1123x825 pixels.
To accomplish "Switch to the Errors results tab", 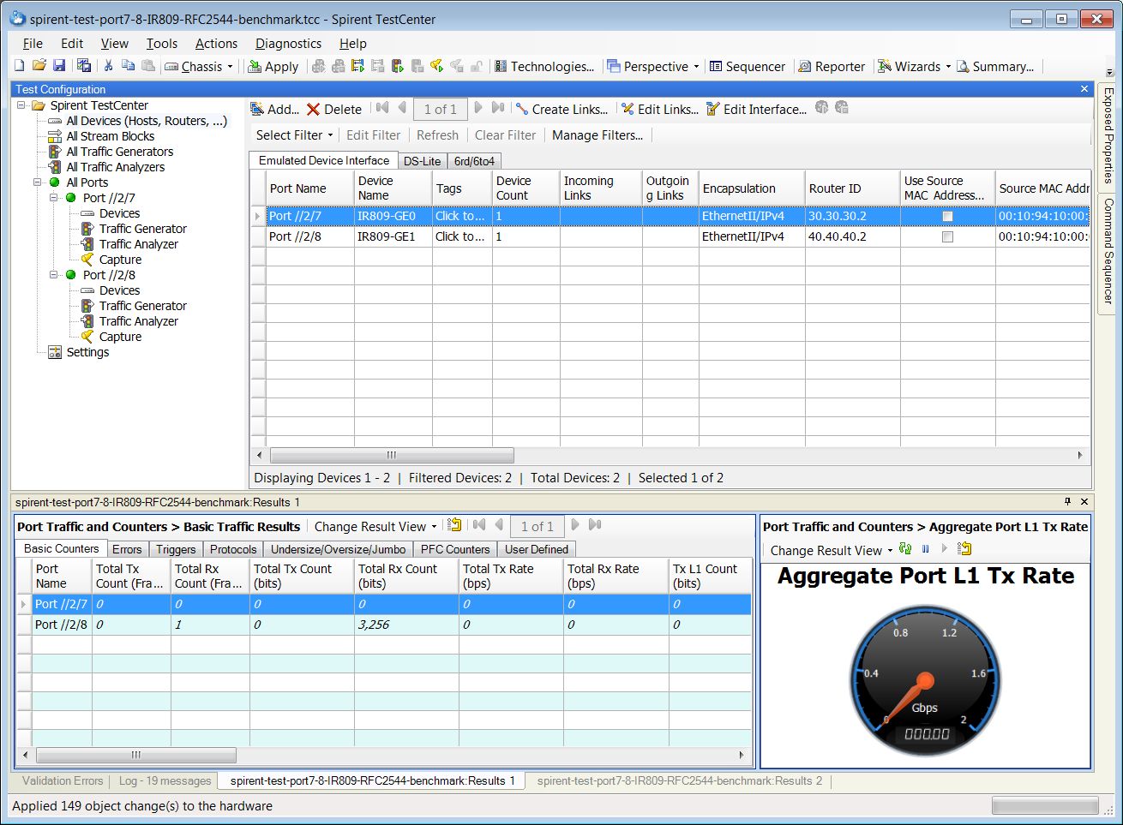I will tap(127, 549).
